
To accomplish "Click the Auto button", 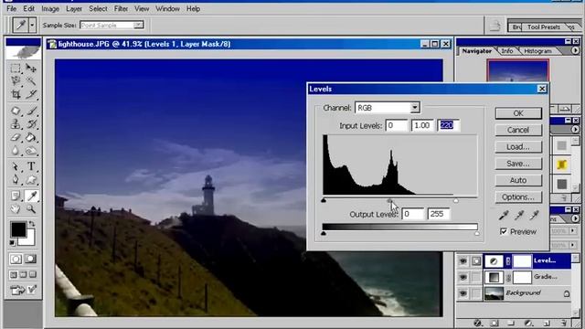I will coord(518,180).
